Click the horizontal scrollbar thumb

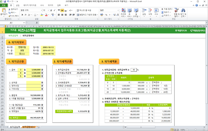[141, 127]
